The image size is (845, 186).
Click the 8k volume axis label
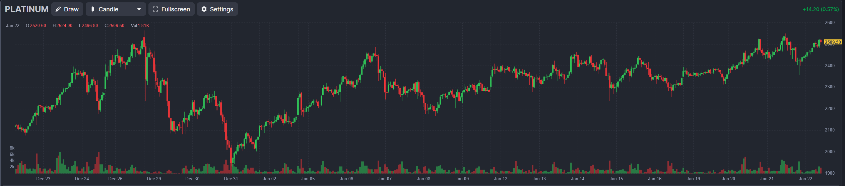tap(12, 148)
